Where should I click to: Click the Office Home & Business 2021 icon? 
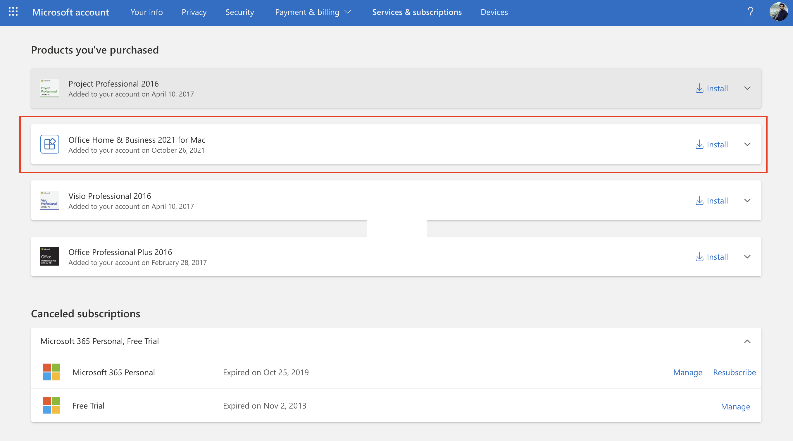(49, 144)
